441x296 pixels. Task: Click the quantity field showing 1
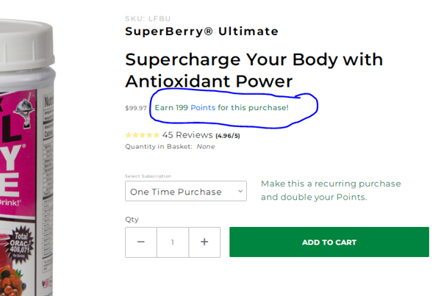(173, 242)
